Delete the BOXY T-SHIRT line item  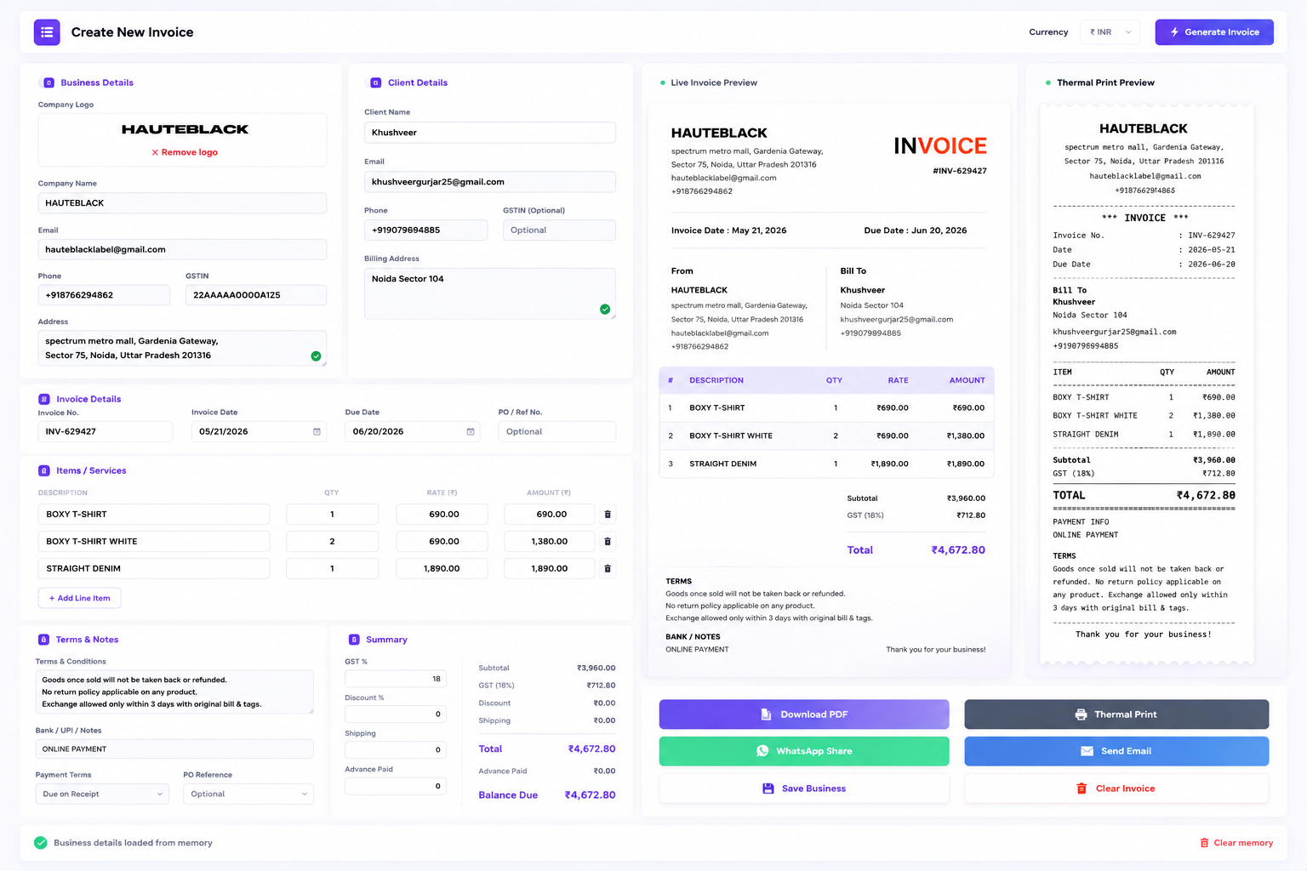[x=608, y=515]
